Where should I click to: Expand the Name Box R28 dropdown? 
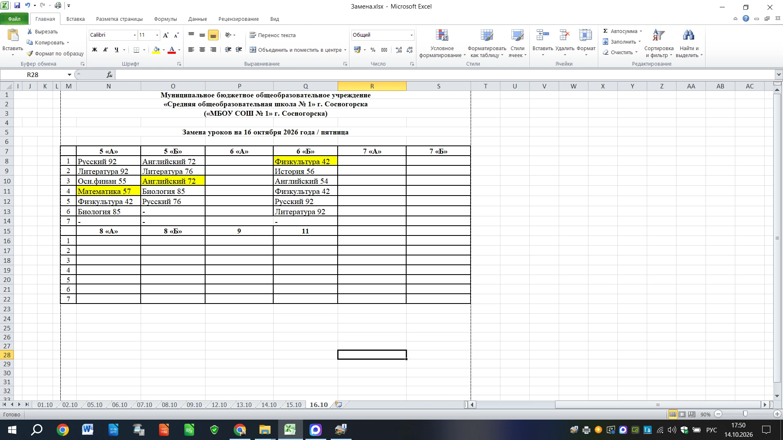tap(69, 75)
